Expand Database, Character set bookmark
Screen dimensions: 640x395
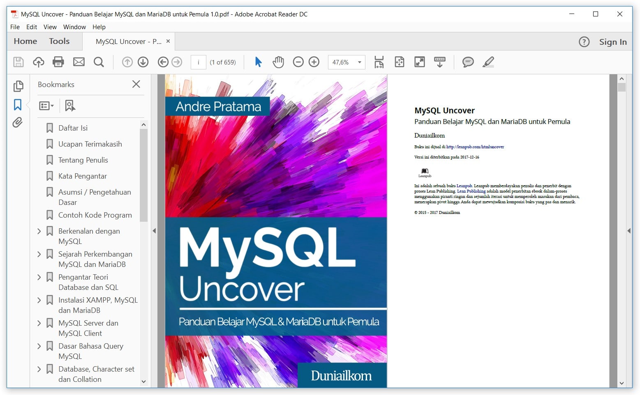(x=39, y=369)
